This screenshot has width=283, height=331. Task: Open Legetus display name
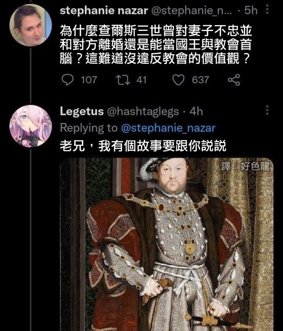(x=82, y=111)
